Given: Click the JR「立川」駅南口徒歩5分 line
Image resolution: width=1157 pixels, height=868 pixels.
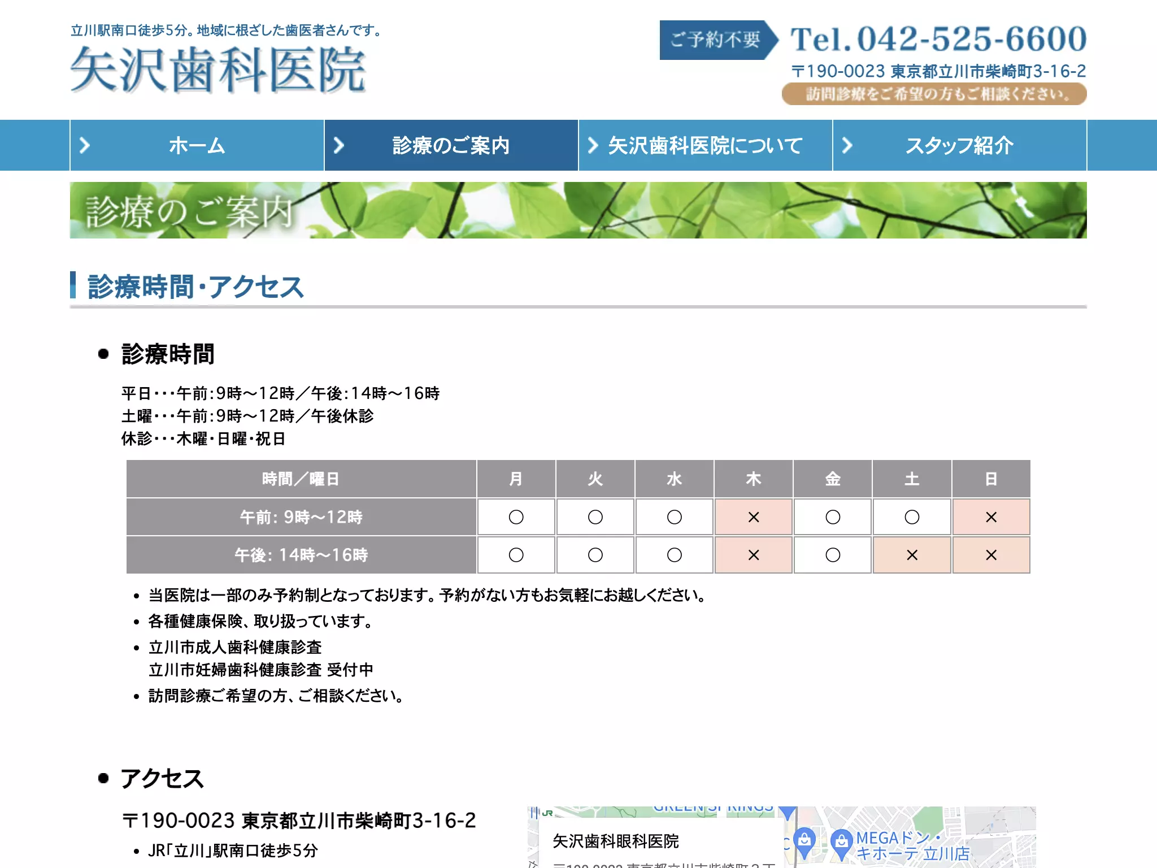Looking at the screenshot, I should (x=233, y=850).
